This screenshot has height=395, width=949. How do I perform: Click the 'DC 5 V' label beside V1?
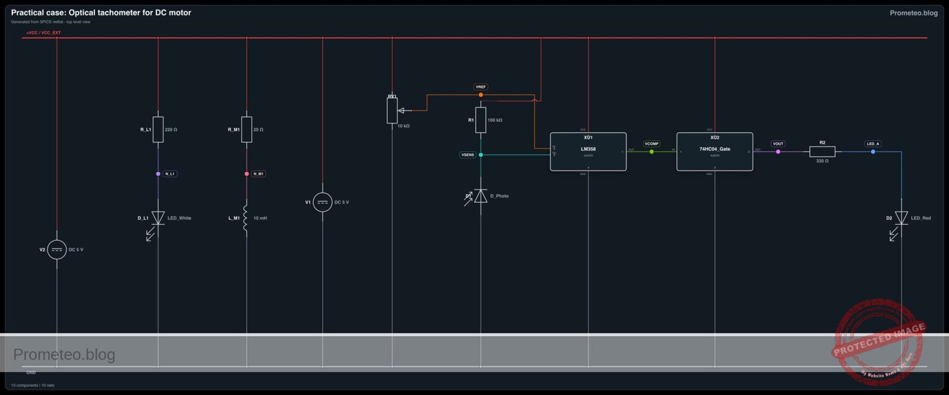pos(342,202)
